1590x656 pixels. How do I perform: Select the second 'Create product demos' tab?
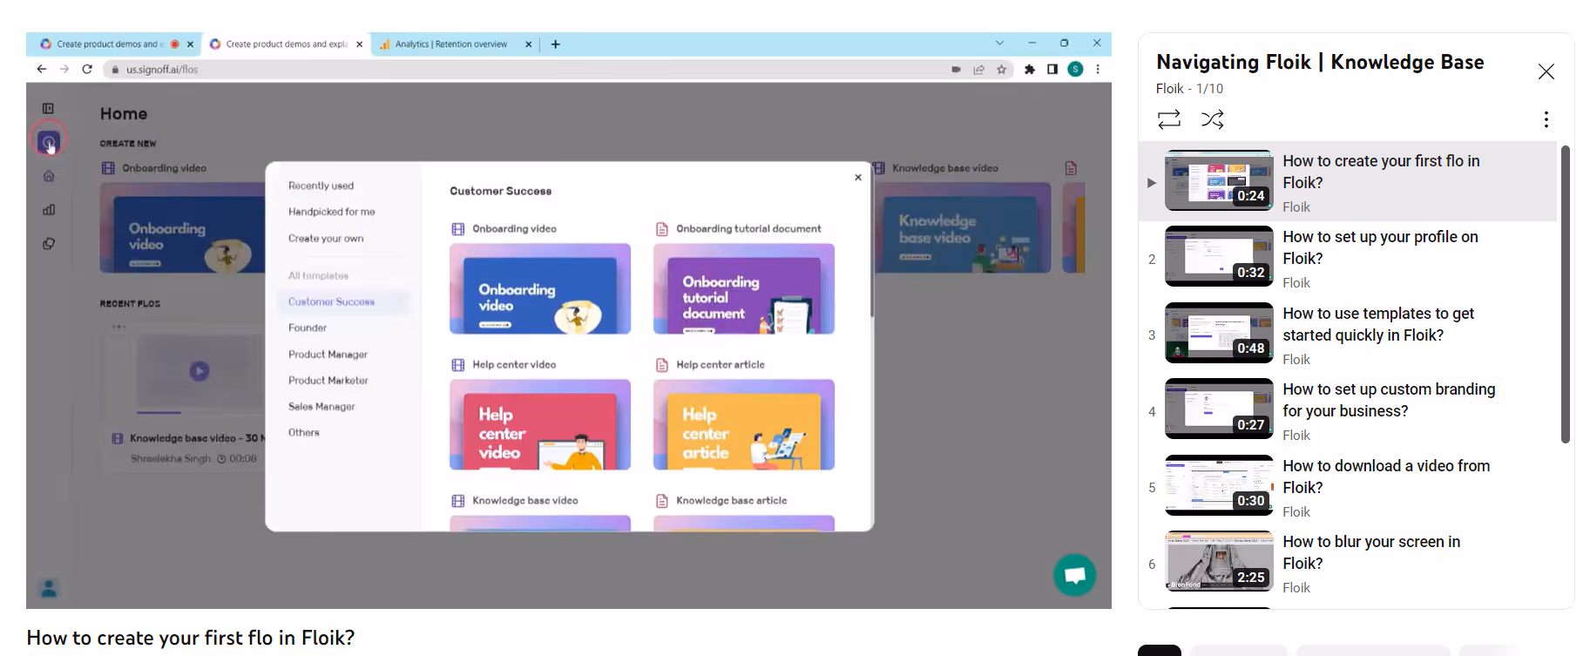click(x=286, y=44)
